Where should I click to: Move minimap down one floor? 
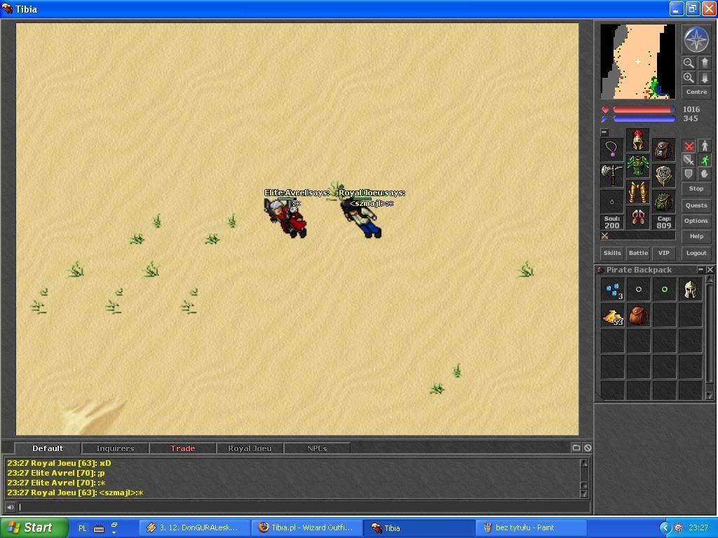coord(705,78)
